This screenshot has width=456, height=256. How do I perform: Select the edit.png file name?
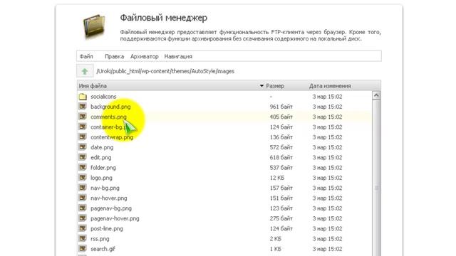click(101, 157)
